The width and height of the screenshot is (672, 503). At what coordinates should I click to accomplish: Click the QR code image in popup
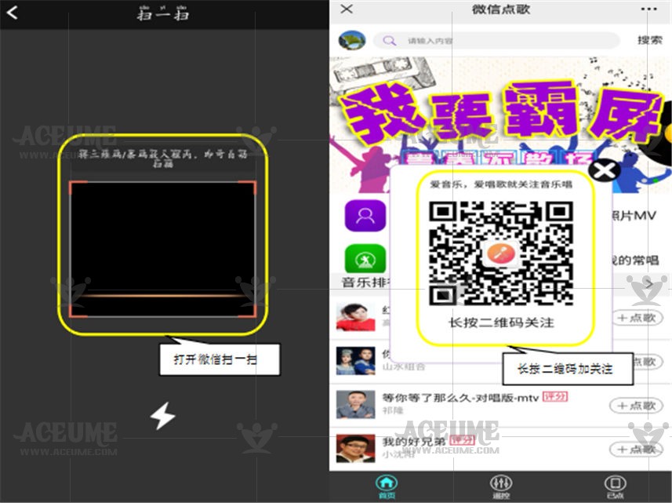pyautogui.click(x=500, y=253)
